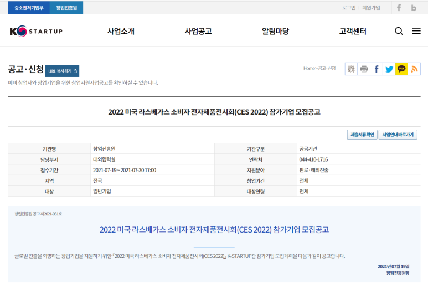This screenshot has height=284, width=428.
Task: Click the URL 복사하기 button
Action: [x=62, y=71]
